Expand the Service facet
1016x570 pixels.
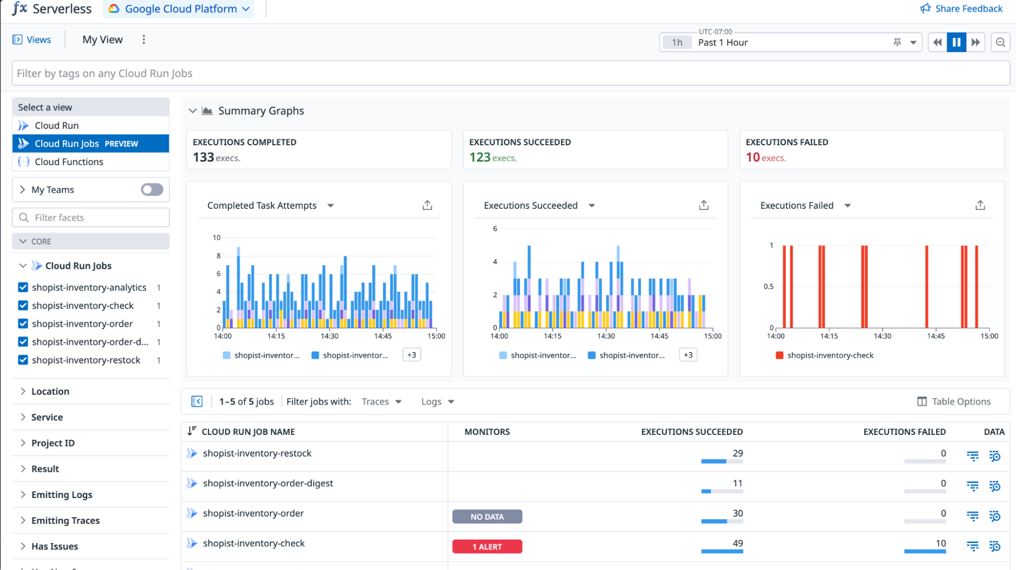point(23,417)
